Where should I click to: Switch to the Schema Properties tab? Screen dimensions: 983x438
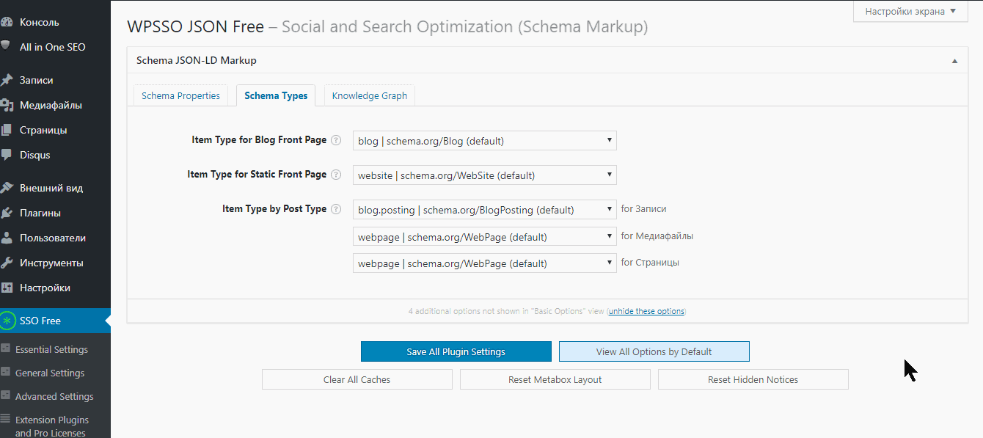coord(180,96)
